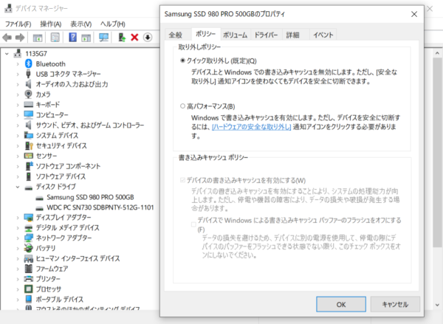This screenshot has height=324, width=443.
Task: Expand オーディオの入力および出力 node
Action: pos(18,84)
